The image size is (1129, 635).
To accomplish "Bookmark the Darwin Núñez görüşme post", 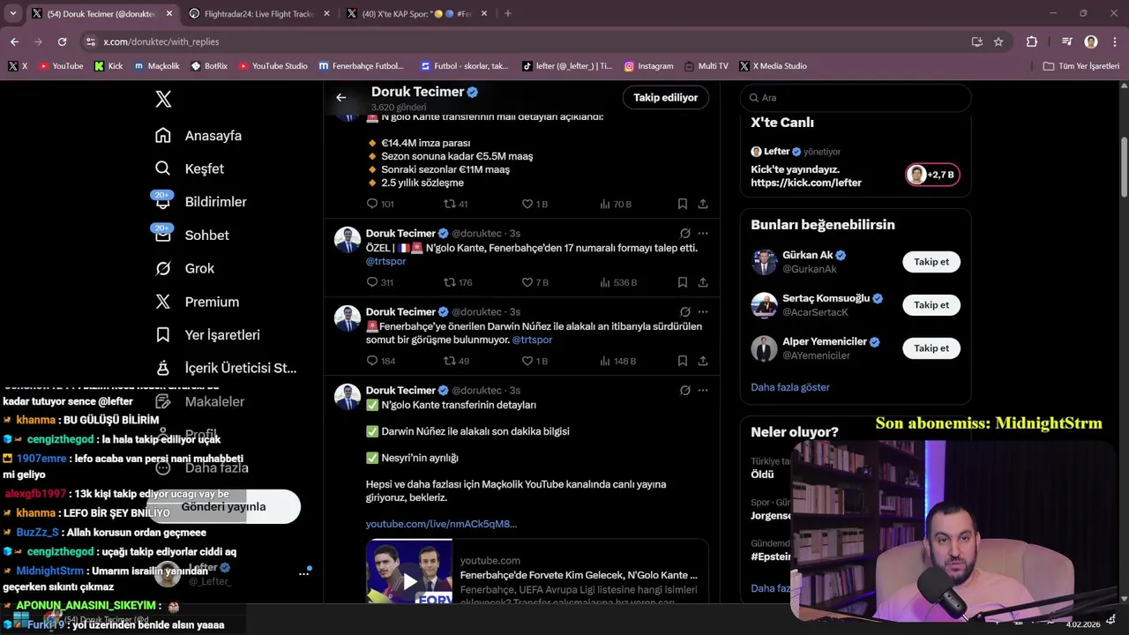I will click(x=682, y=361).
